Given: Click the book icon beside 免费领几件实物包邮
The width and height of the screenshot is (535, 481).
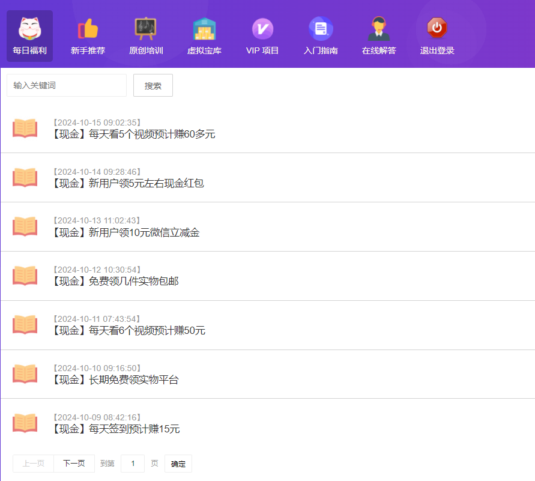Looking at the screenshot, I should [x=25, y=275].
